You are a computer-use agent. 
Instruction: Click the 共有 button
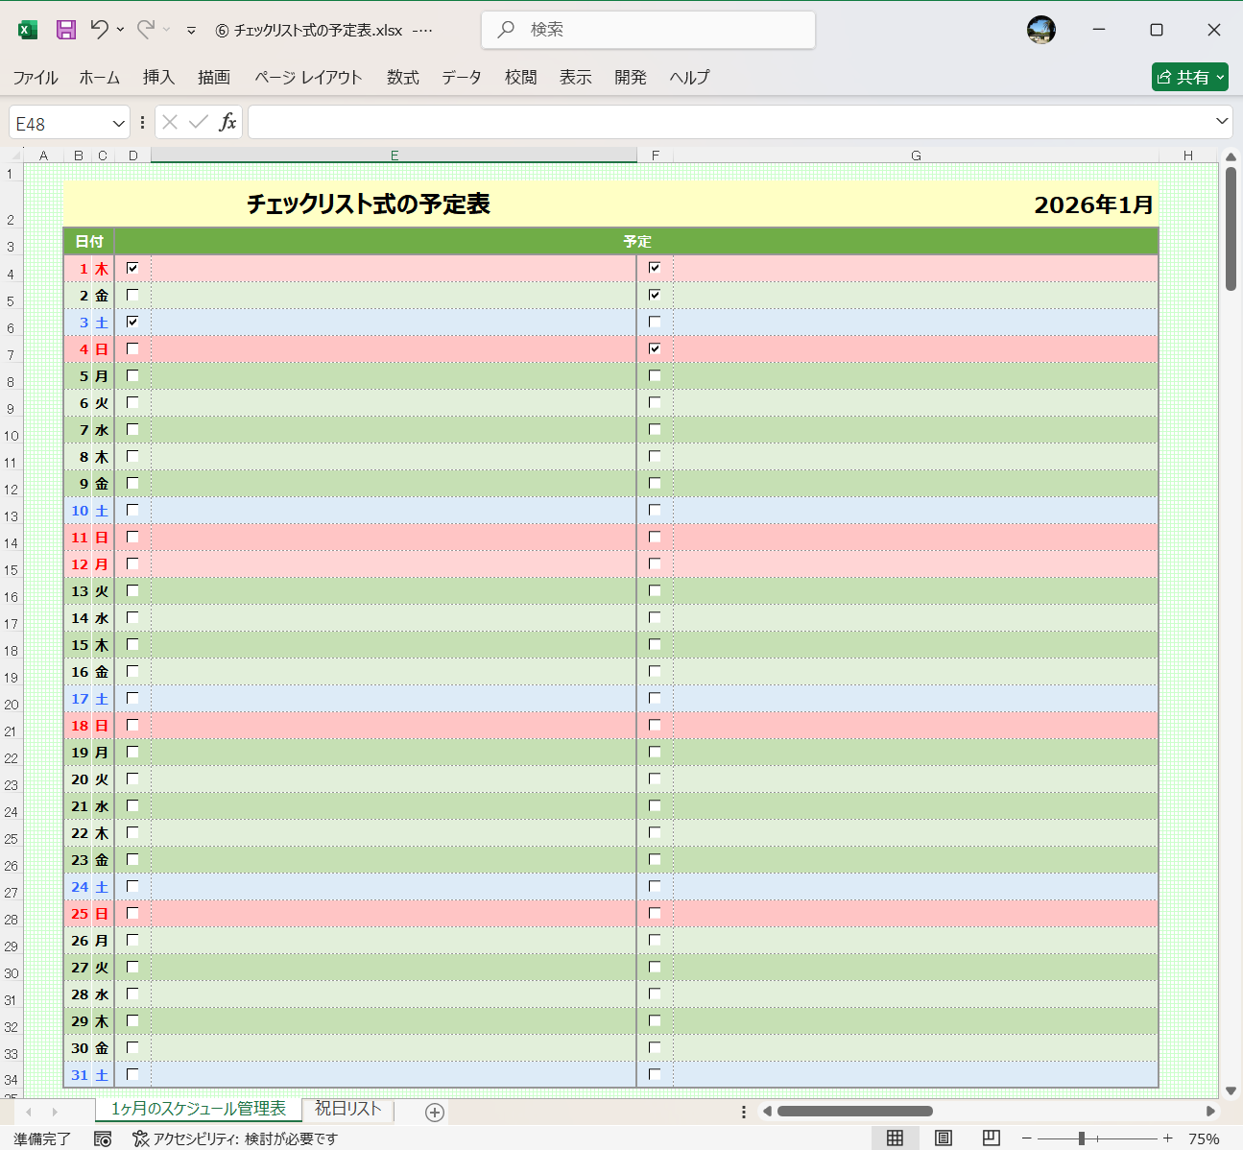(x=1189, y=77)
